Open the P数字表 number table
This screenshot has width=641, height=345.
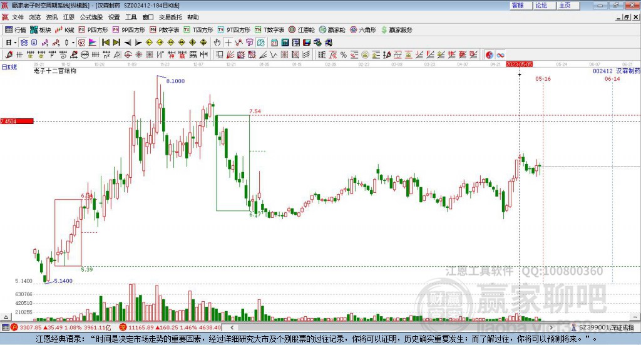(165, 30)
